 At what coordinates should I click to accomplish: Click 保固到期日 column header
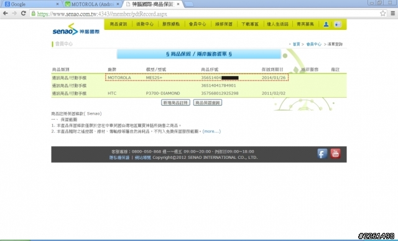272,69
